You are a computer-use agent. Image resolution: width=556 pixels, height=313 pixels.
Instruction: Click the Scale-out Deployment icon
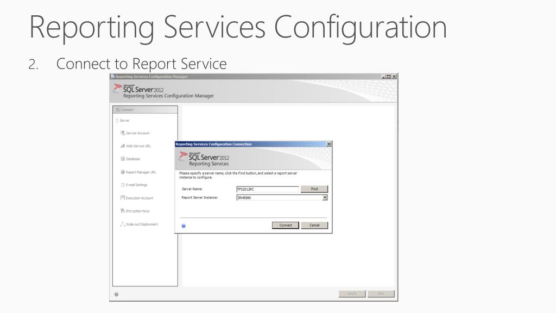122,224
